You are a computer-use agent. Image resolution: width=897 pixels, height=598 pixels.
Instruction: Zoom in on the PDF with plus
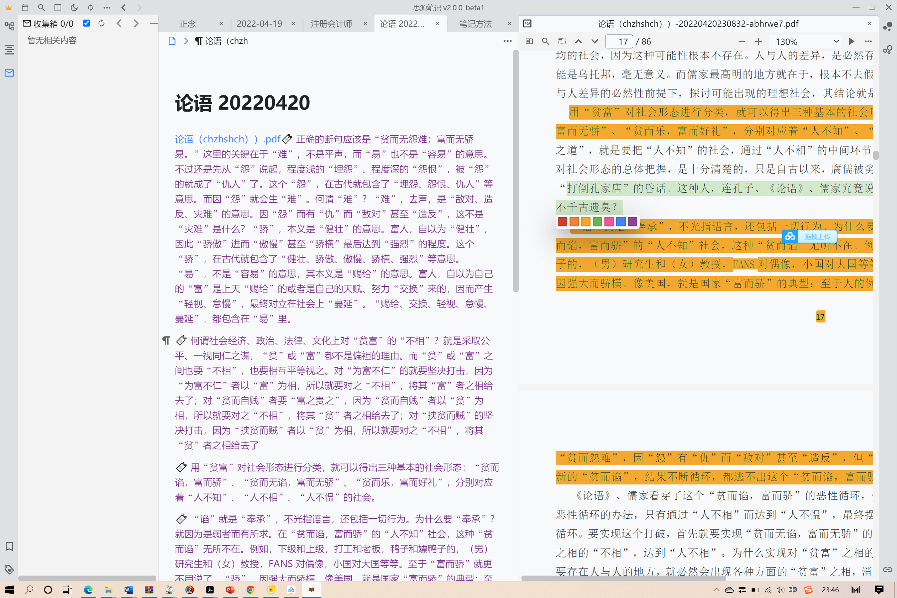[x=758, y=41]
